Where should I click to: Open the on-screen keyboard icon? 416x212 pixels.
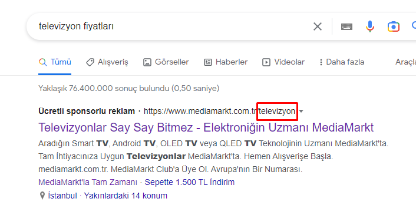tap(346, 26)
